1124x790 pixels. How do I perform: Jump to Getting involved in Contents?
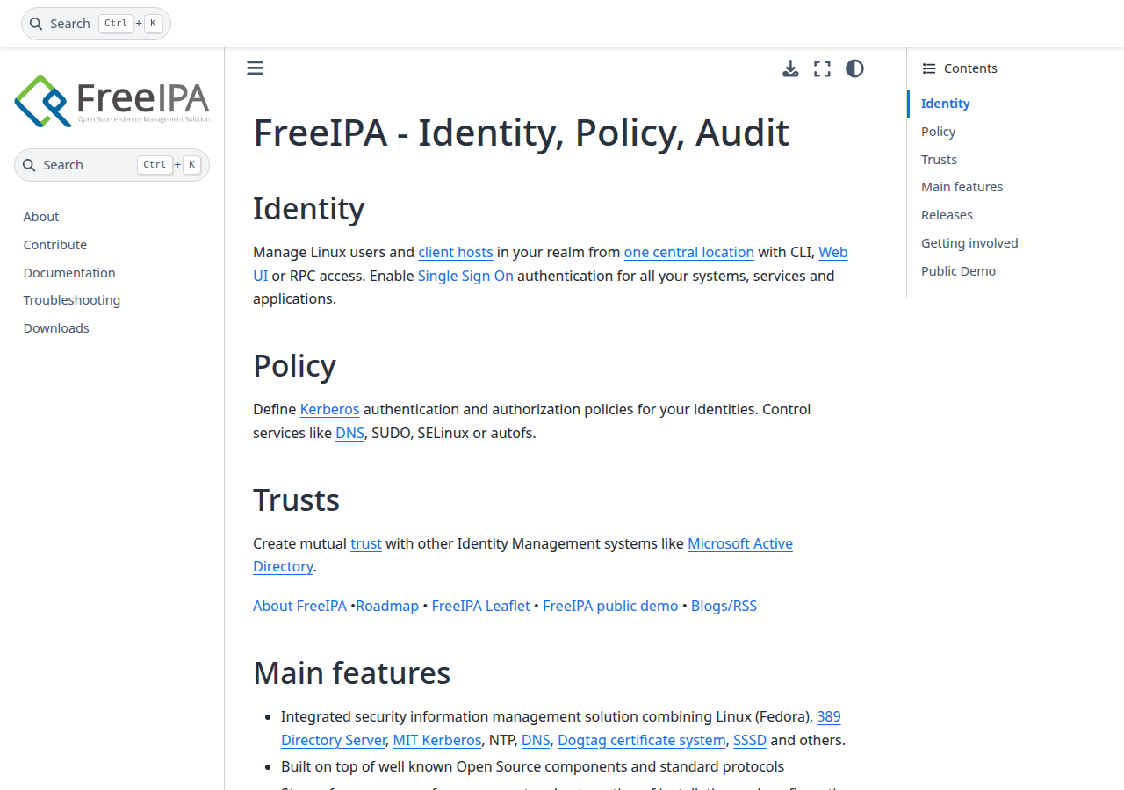coord(969,243)
